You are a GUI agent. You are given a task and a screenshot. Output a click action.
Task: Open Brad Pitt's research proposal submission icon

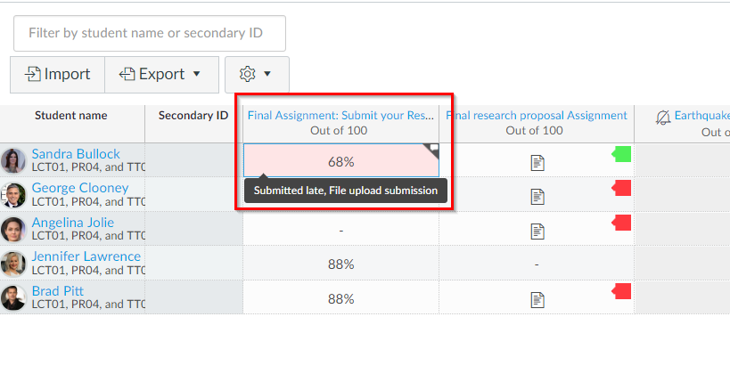pos(537,299)
